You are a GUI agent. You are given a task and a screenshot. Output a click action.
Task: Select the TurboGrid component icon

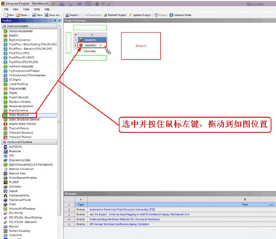[x=6, y=235]
